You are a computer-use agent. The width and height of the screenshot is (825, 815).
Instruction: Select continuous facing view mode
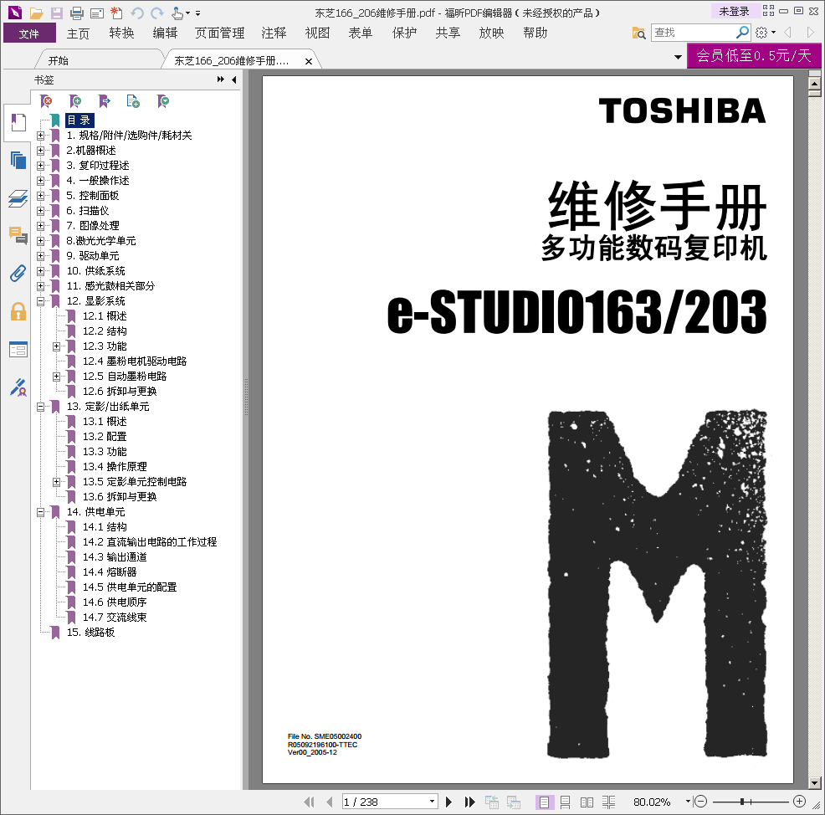608,802
